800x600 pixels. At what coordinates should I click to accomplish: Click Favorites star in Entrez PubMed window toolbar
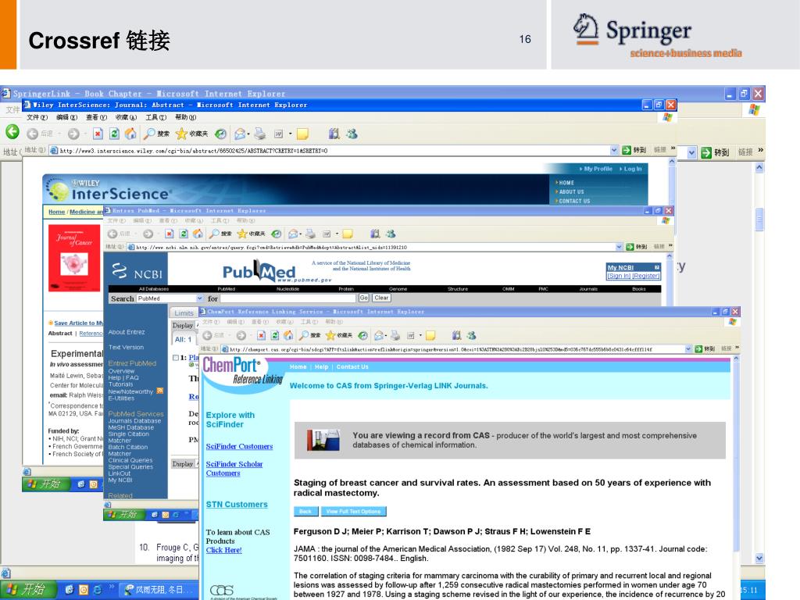tap(242, 234)
